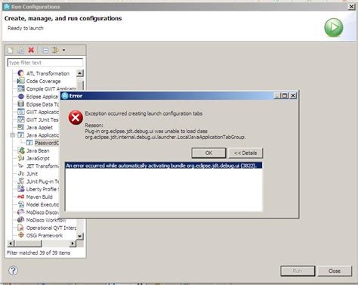This screenshot has width=358, height=285.
Task: Click the Collapse All toolbar icon
Action: click(45, 51)
